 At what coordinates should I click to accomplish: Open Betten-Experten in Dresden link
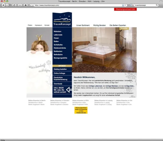tap(60, 100)
